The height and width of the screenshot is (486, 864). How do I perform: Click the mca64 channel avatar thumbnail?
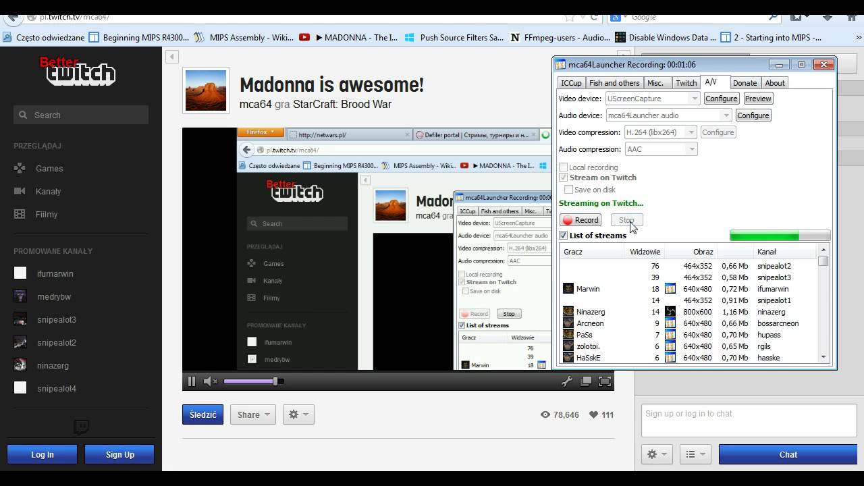point(206,90)
